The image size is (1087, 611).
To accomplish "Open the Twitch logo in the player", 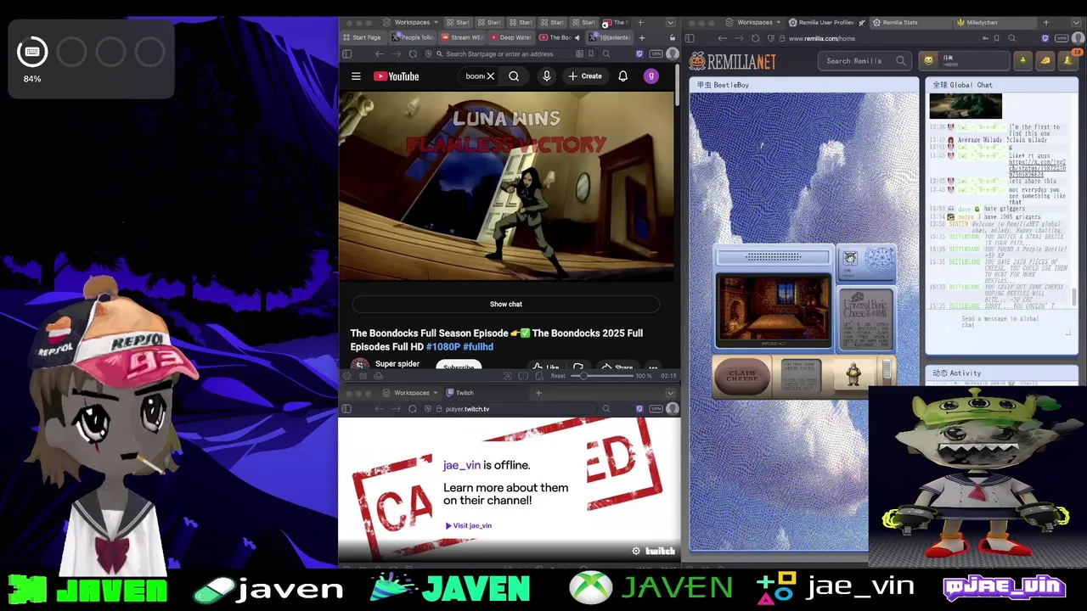I will point(660,551).
